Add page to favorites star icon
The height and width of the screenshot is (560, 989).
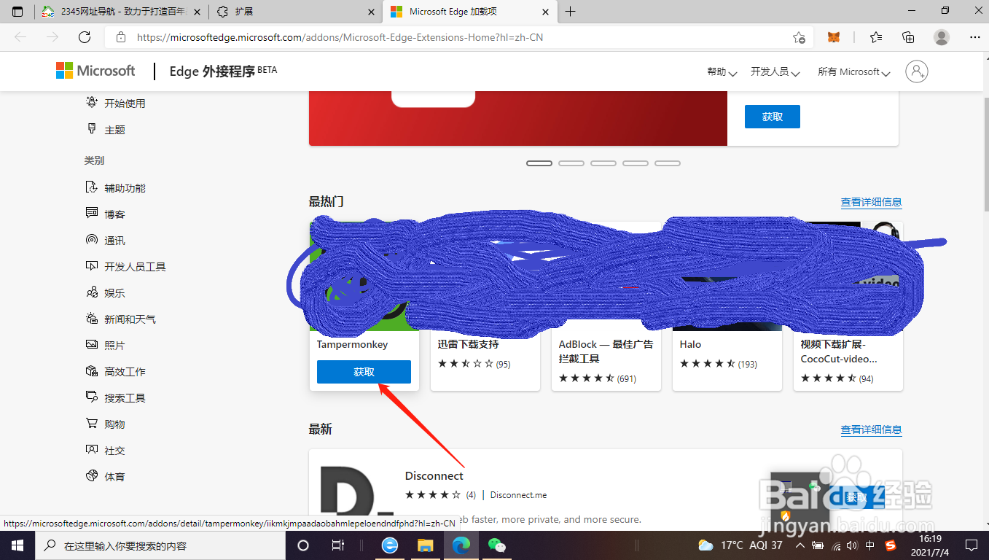pos(799,37)
